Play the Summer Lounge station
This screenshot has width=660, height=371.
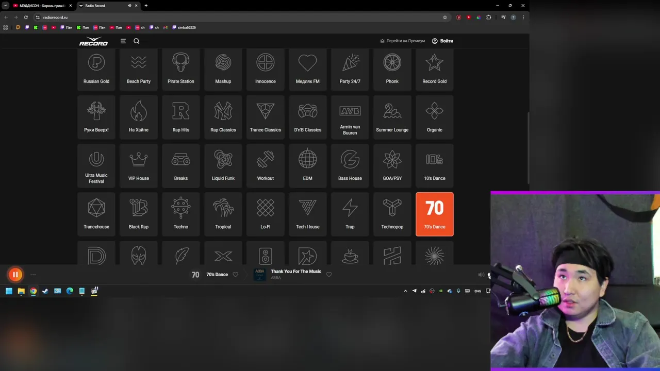pos(392,117)
